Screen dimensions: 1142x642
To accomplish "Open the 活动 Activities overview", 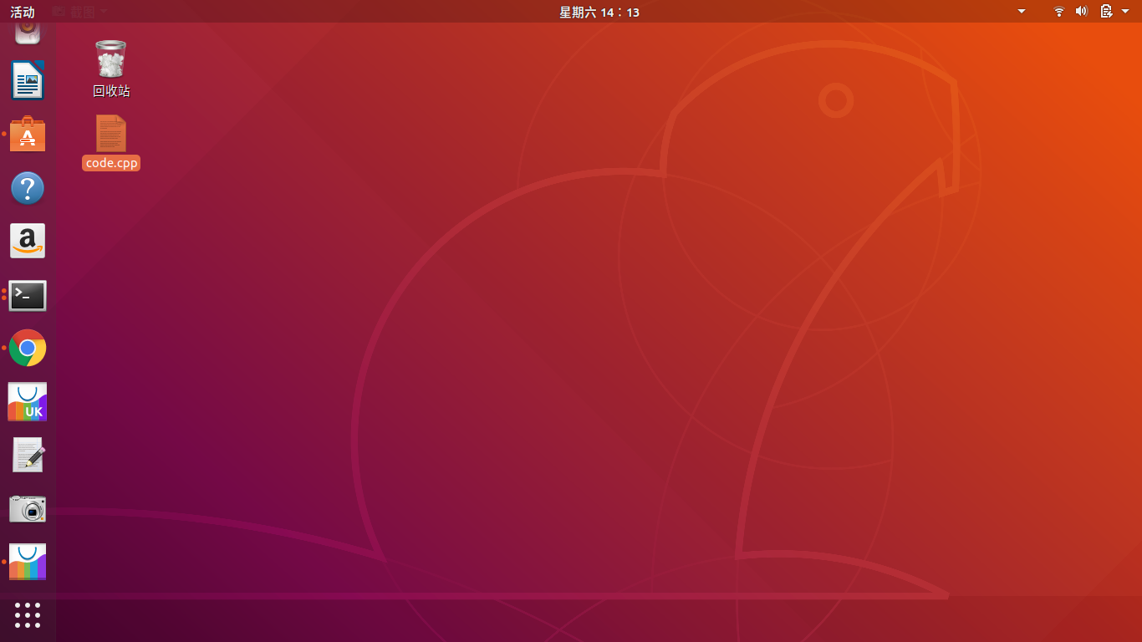I will pos(23,12).
